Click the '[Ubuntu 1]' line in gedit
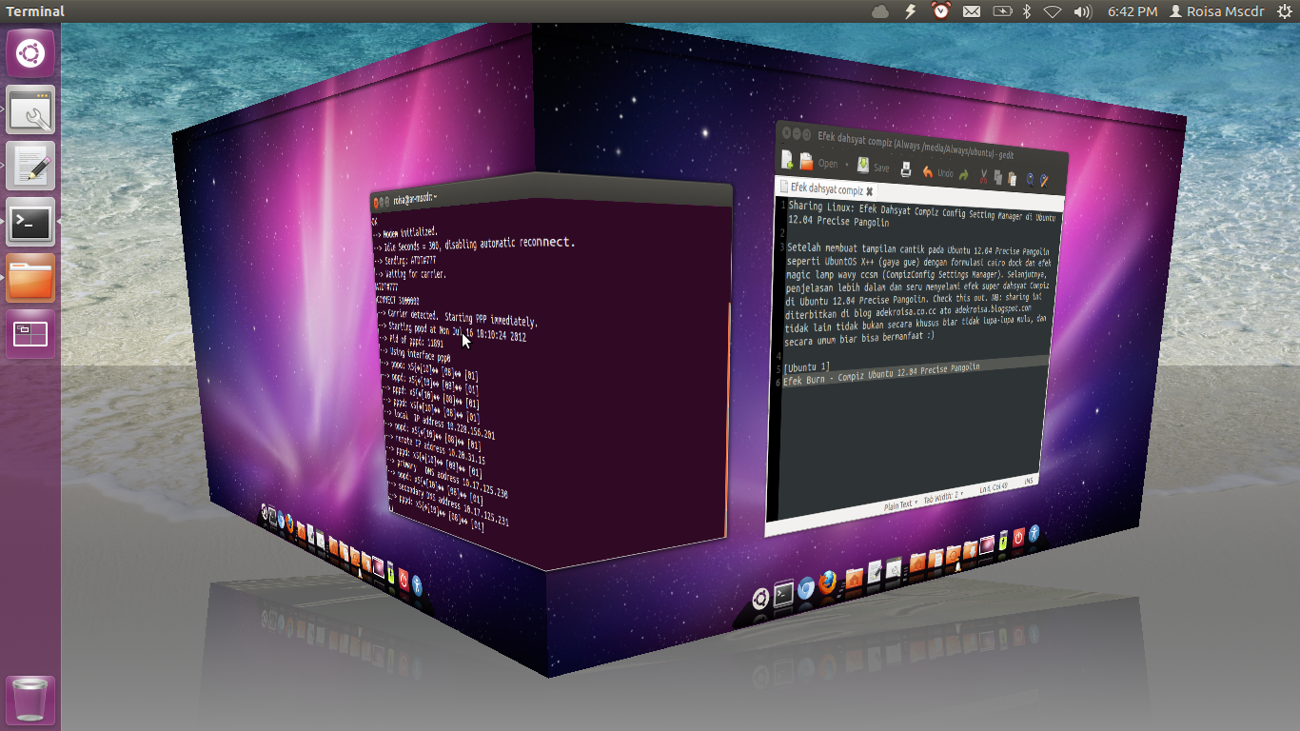 [x=806, y=367]
